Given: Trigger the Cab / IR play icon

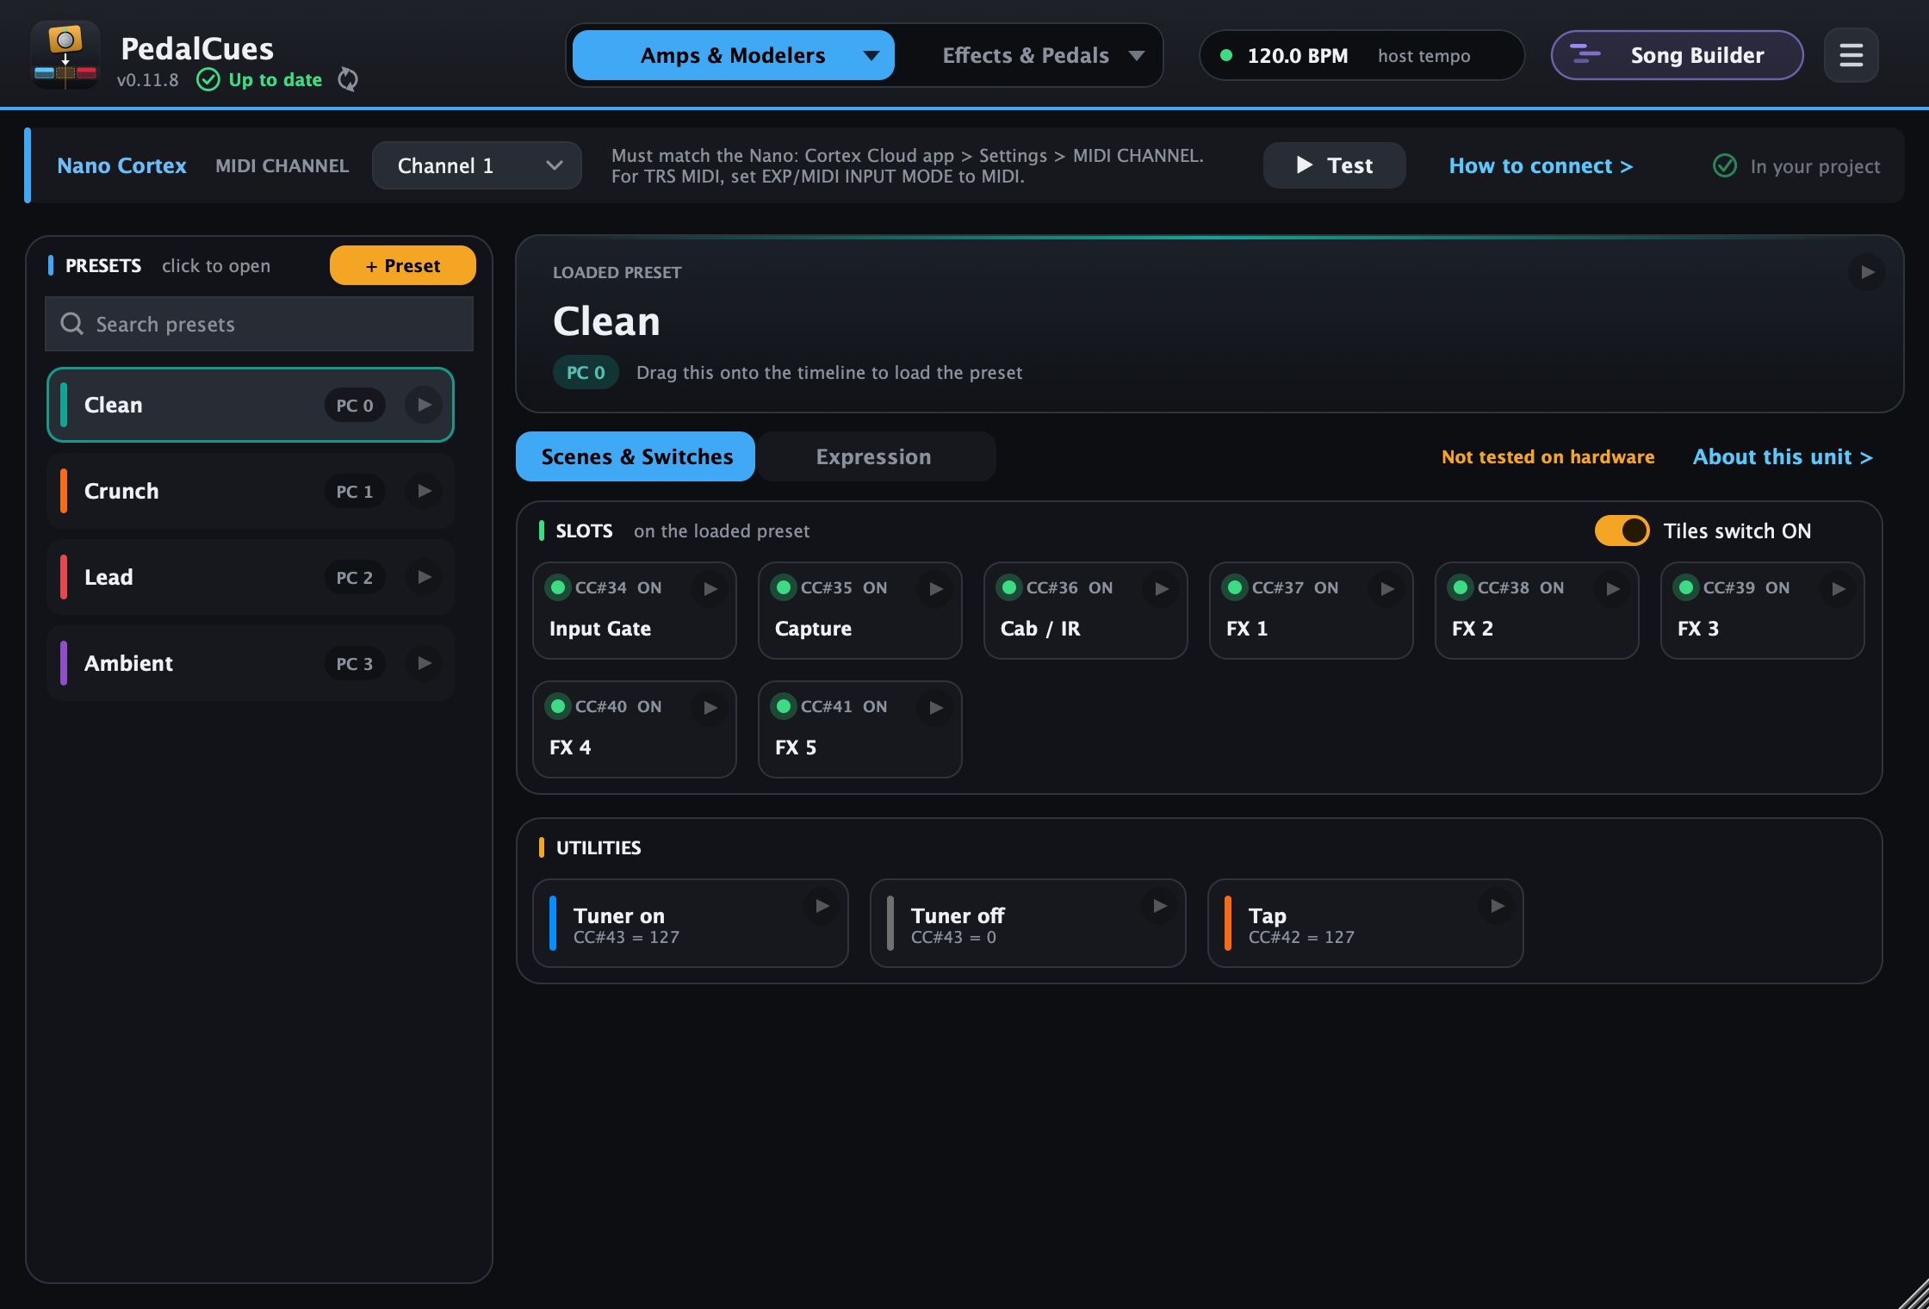Looking at the screenshot, I should tap(1162, 589).
